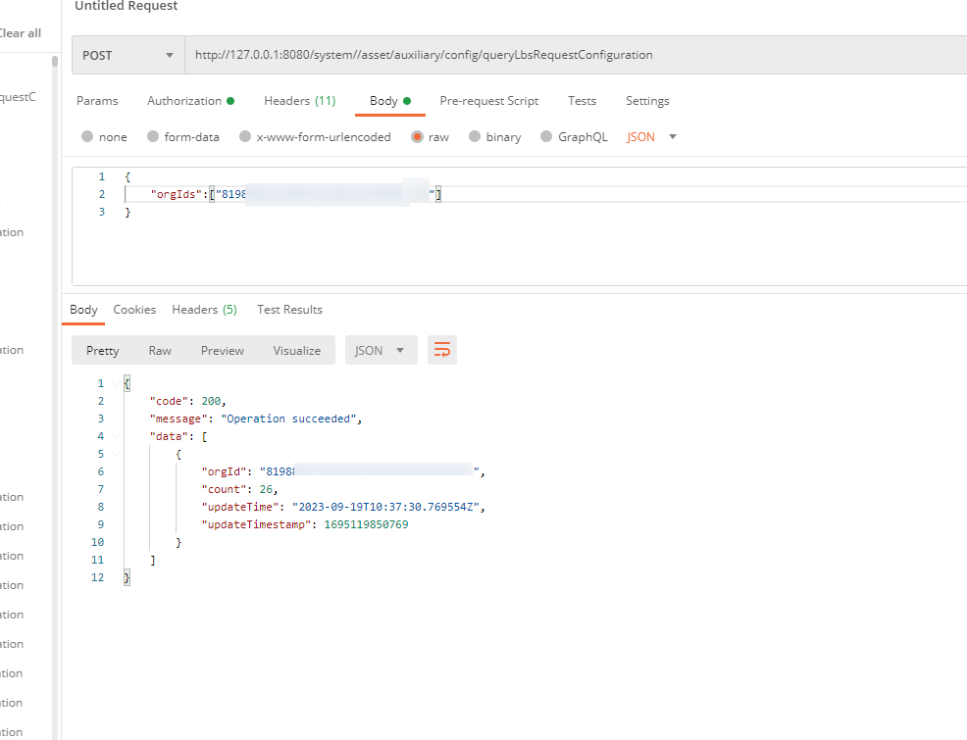Viewport: 967px width, 740px height.
Task: Choose x-www-form-urlencoded body type
Action: coord(245,137)
